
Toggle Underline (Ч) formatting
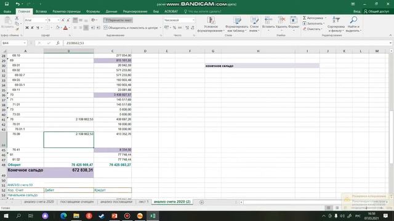pos(38,28)
